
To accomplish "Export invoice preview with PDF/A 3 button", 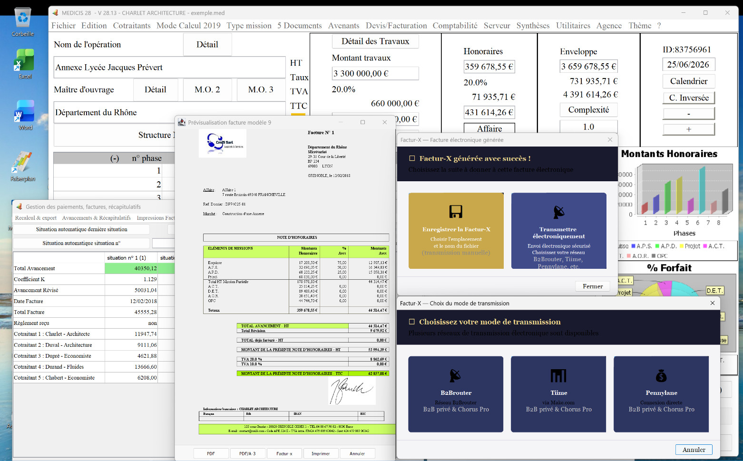I will tap(247, 453).
